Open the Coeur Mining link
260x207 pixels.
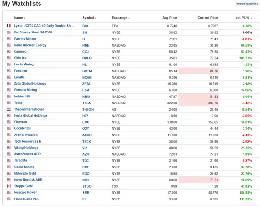pos(24,167)
